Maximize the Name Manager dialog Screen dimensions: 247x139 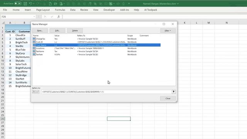pos(164,24)
